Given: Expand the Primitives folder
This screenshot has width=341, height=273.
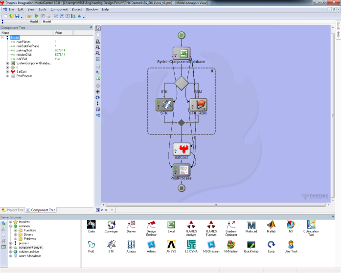Looking at the screenshot, I should (x=16, y=239).
